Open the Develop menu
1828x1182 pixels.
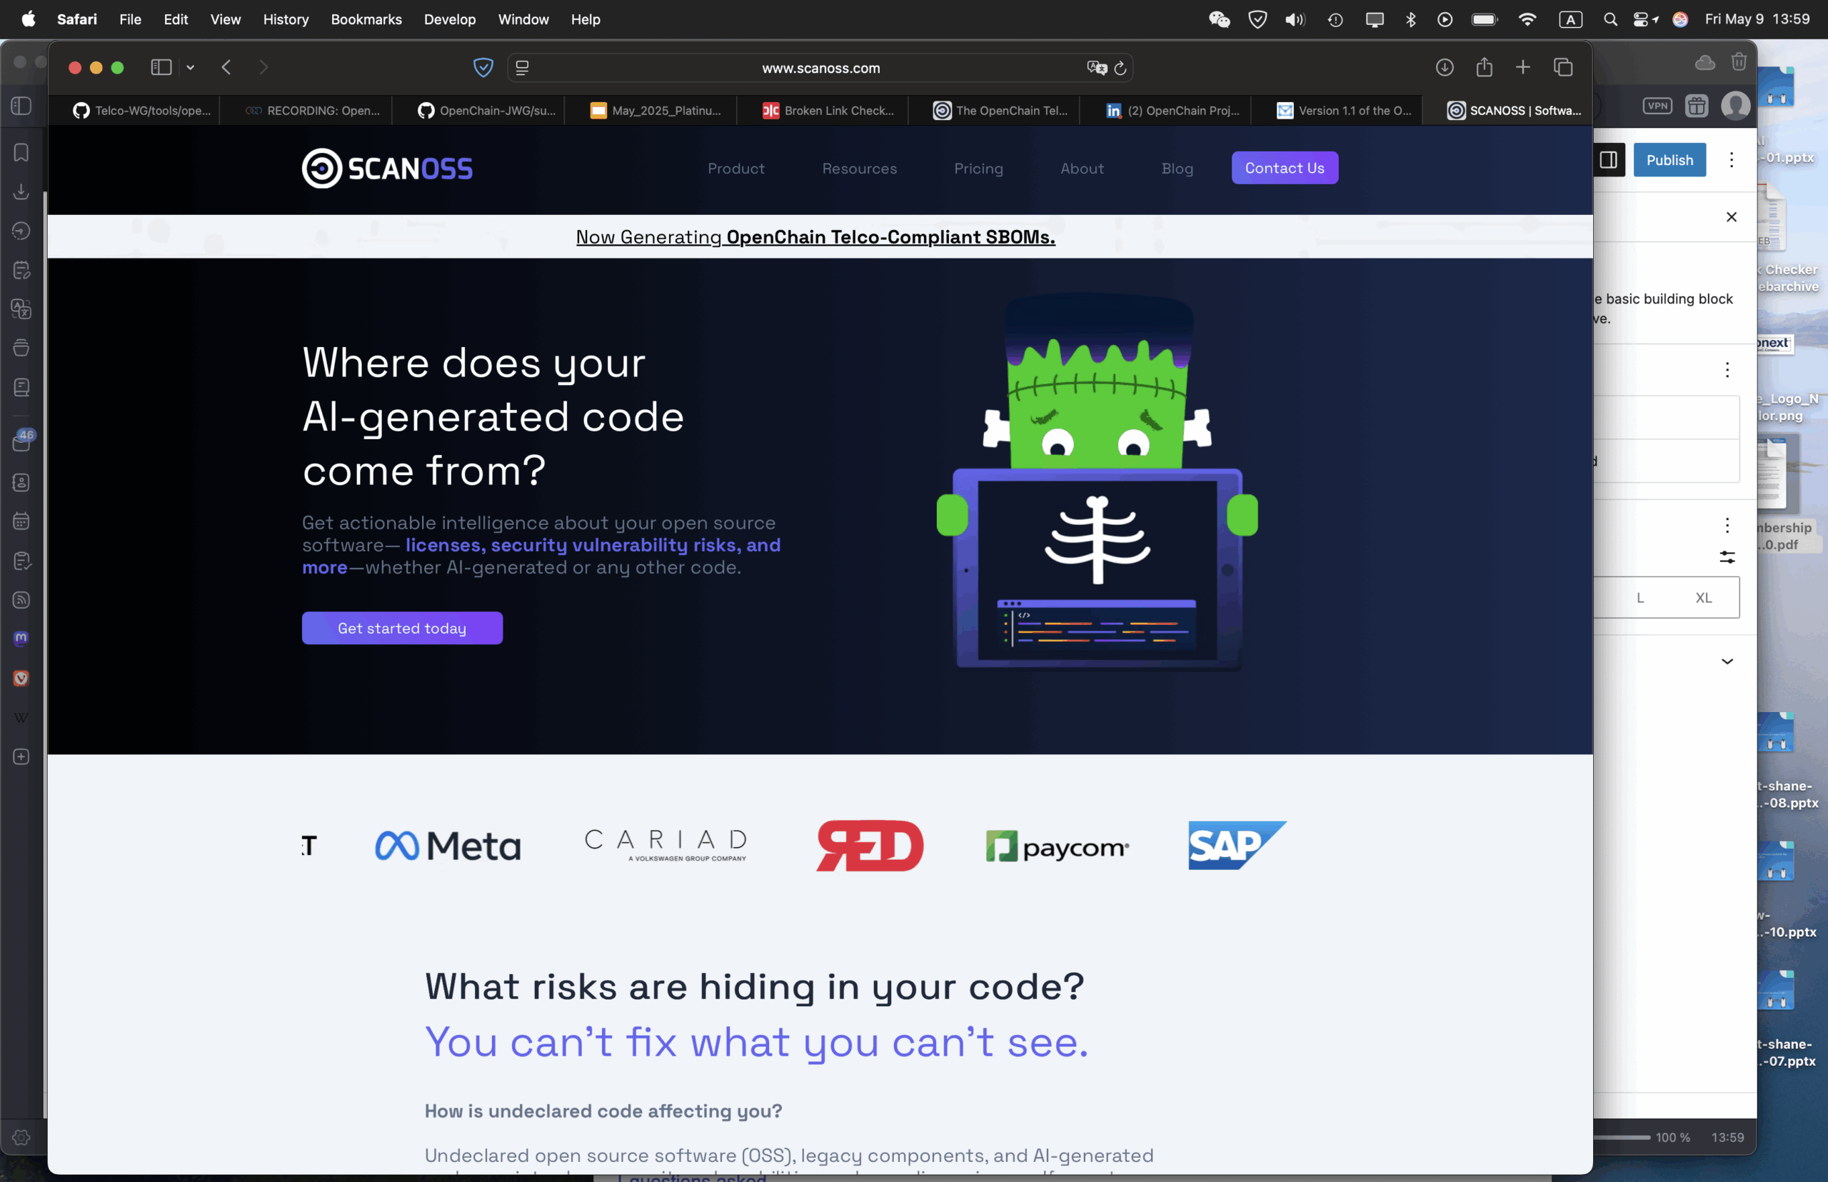[x=449, y=19]
